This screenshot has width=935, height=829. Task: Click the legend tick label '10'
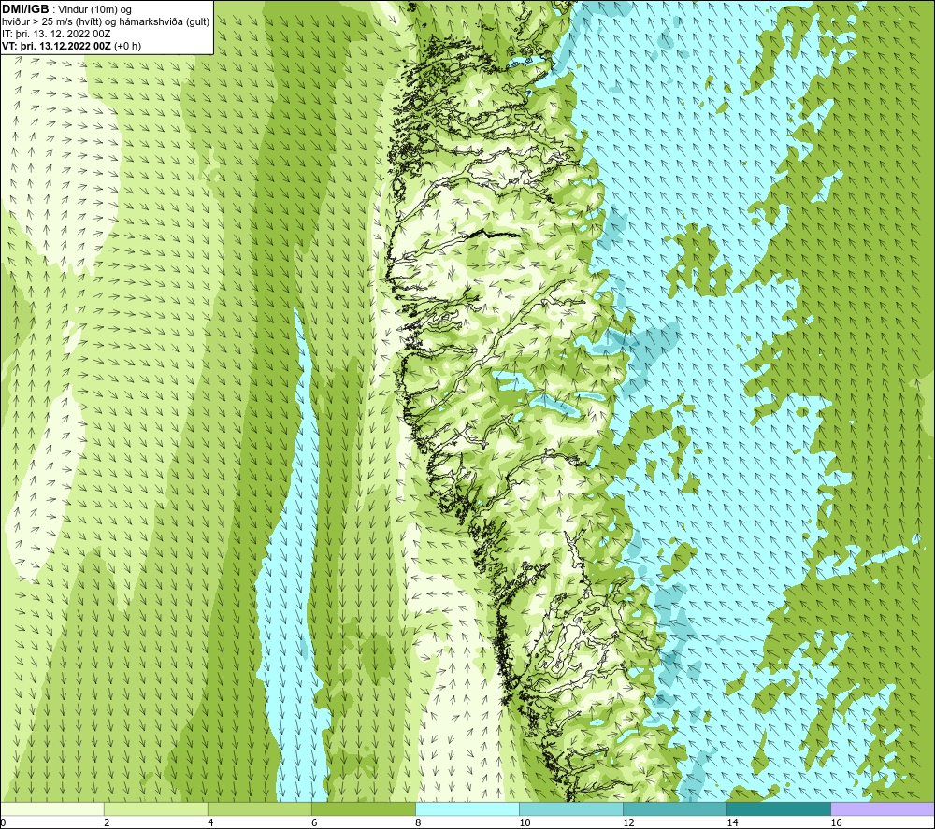click(x=525, y=822)
